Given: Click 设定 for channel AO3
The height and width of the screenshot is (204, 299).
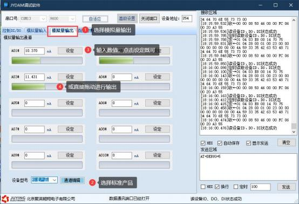Looking at the screenshot, I should click(70, 77).
